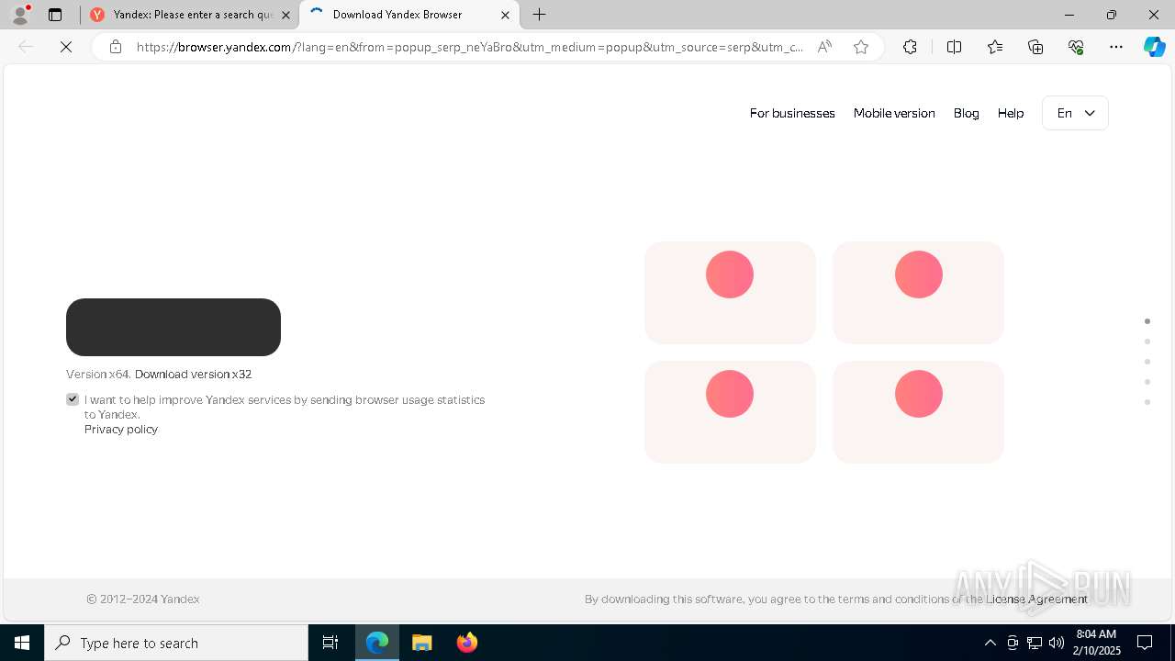Open a new tab with plus button
1175x661 pixels.
(540, 15)
